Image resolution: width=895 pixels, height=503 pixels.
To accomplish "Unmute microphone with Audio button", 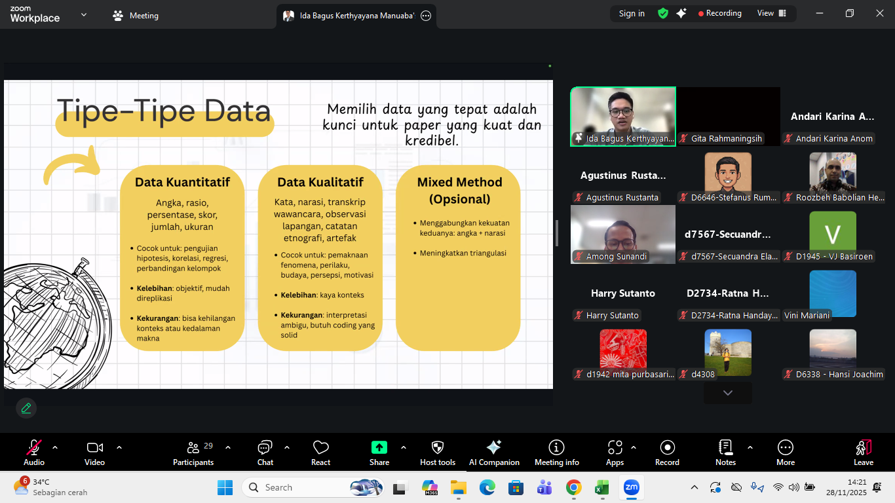I will 34,453.
